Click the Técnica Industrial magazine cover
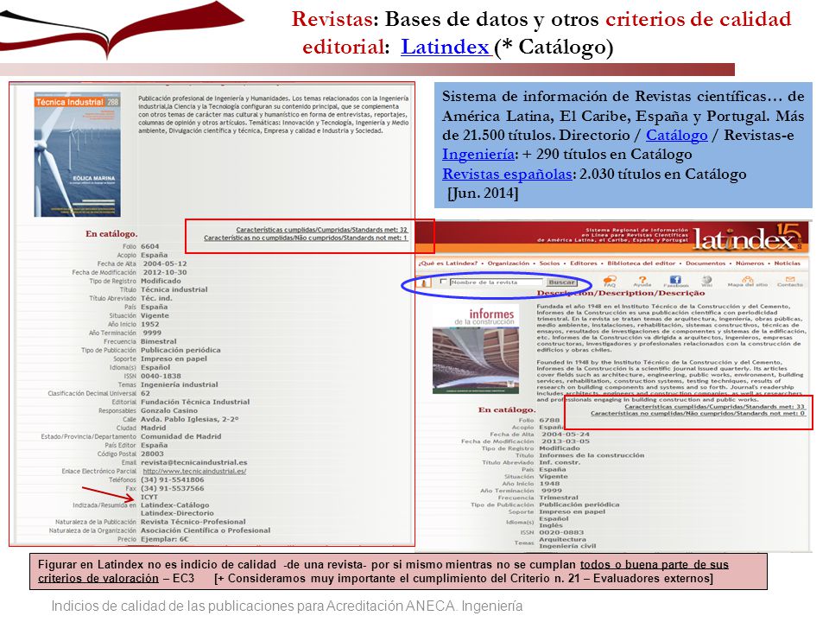The width and height of the screenshot is (829, 622). (x=77, y=155)
